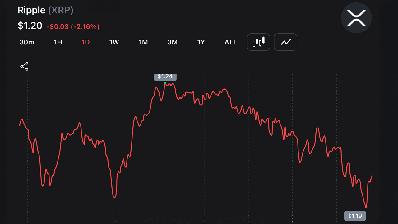Select the ALL time range
This screenshot has height=224, width=398.
coord(231,42)
